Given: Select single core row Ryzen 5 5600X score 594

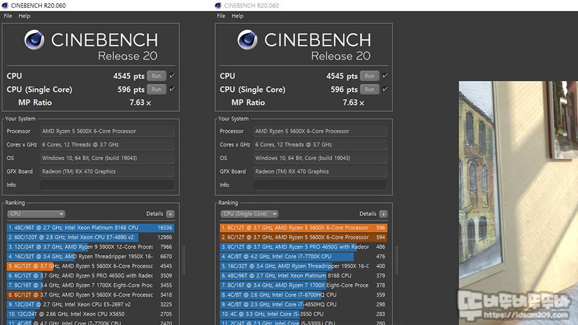Looking at the screenshot, I should 303,237.
